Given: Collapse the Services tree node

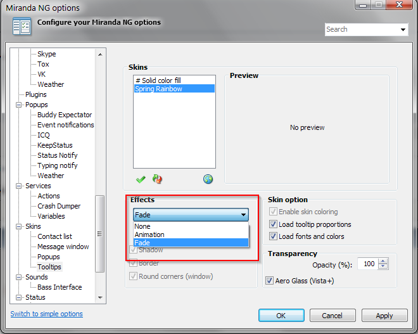Looking at the screenshot, I should pos(19,186).
